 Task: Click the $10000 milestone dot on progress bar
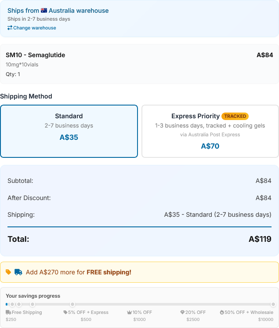point(273,304)
